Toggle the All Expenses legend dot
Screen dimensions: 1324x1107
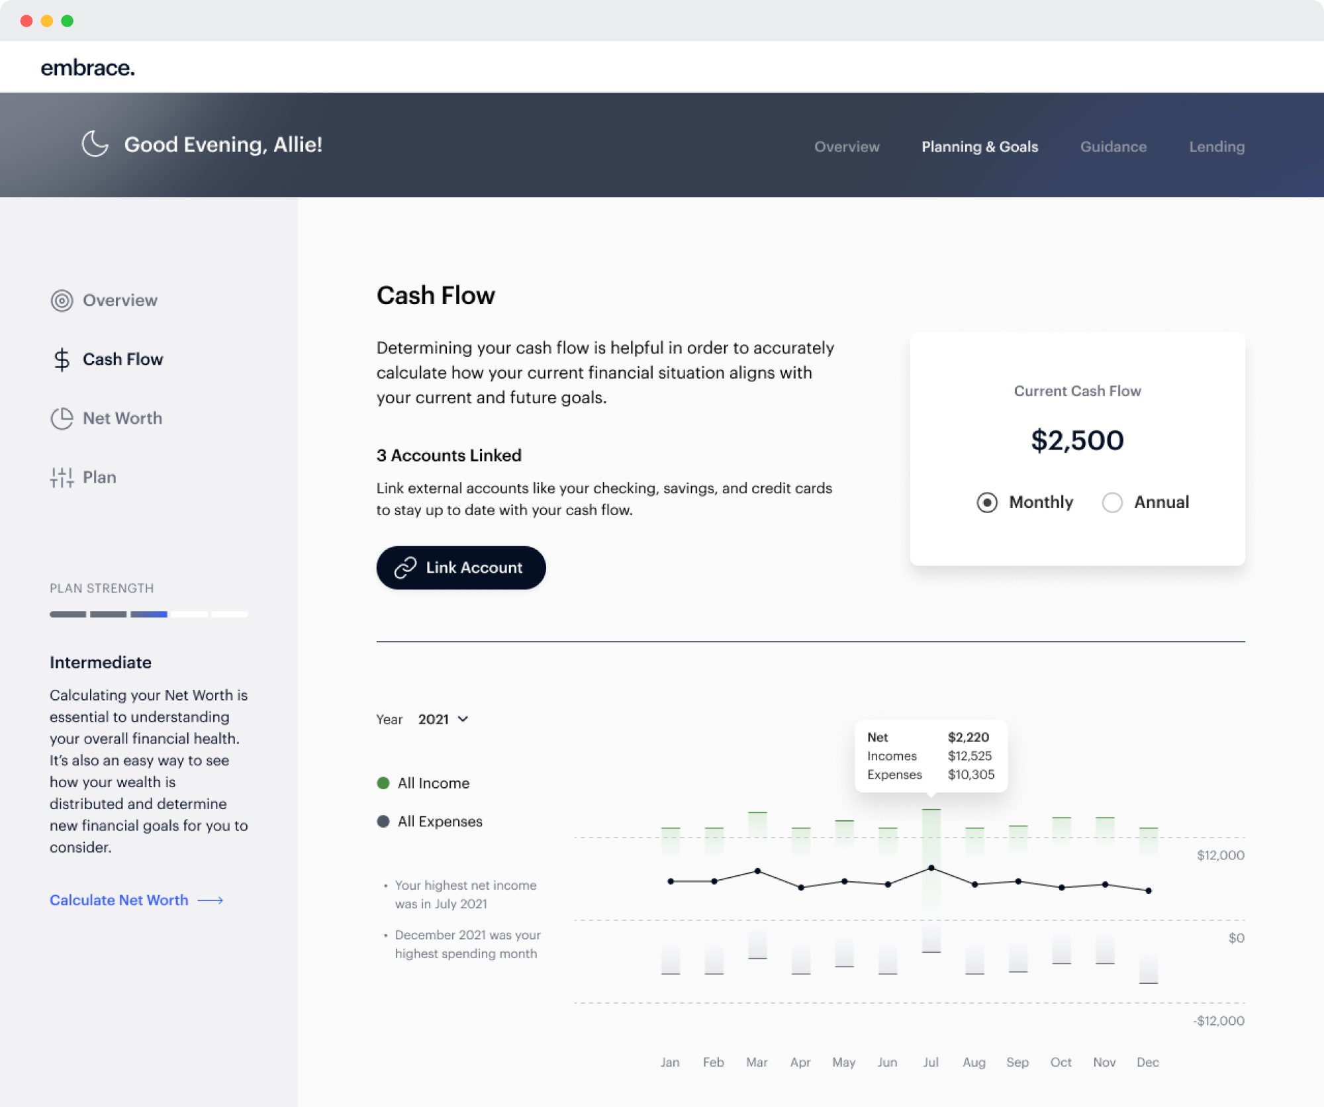pos(383,822)
